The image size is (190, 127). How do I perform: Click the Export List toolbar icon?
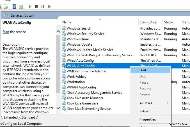[6, 6]
